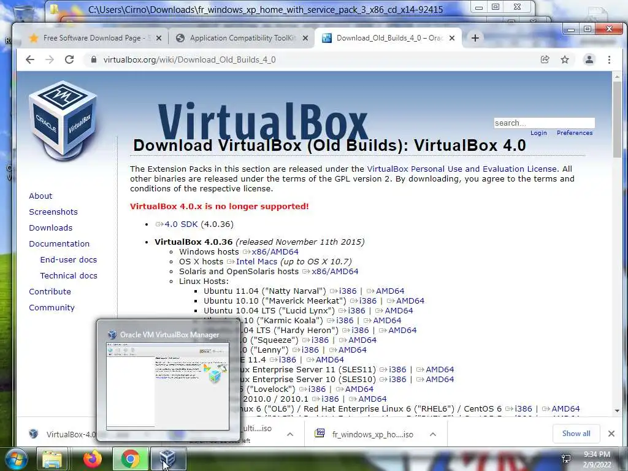Open Chrome three-dot menu
This screenshot has height=471, width=628.
(x=609, y=59)
